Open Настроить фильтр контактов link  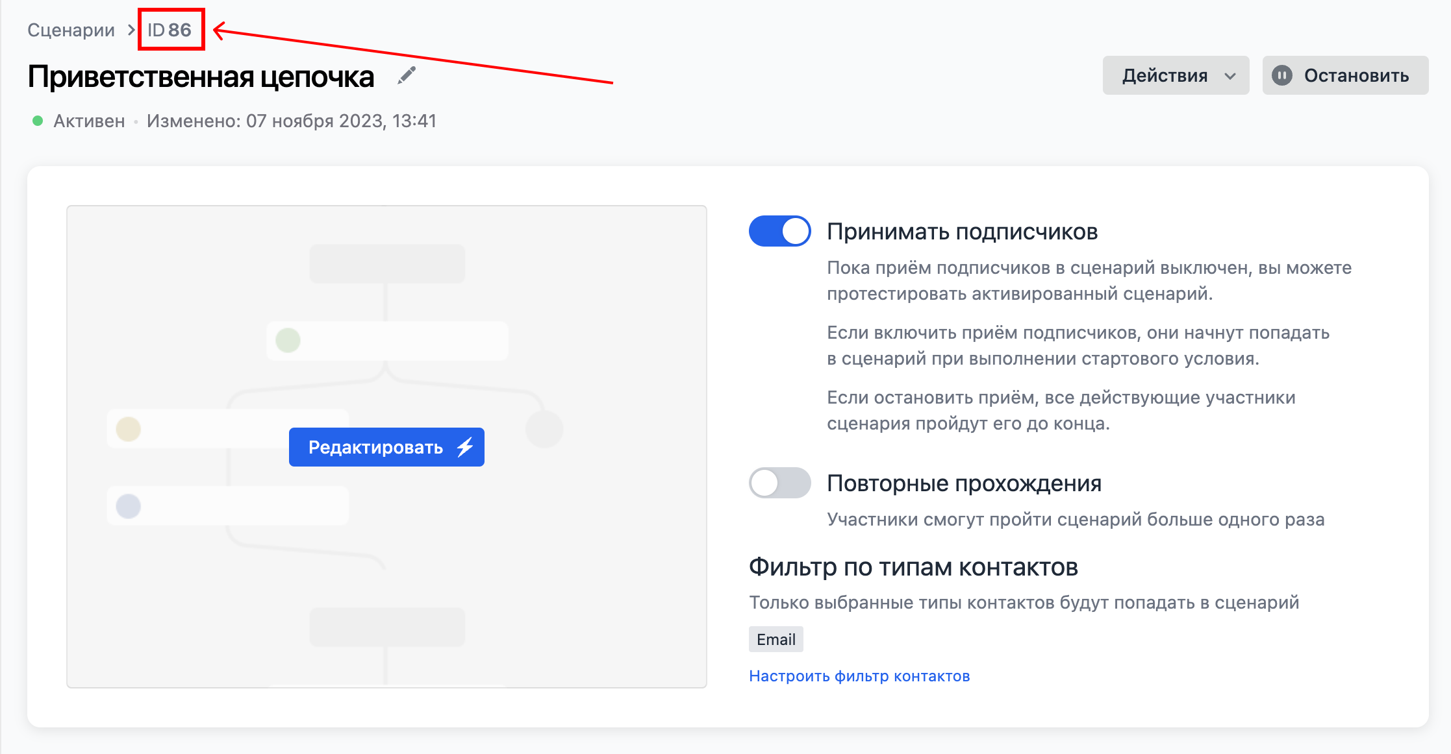(x=860, y=675)
